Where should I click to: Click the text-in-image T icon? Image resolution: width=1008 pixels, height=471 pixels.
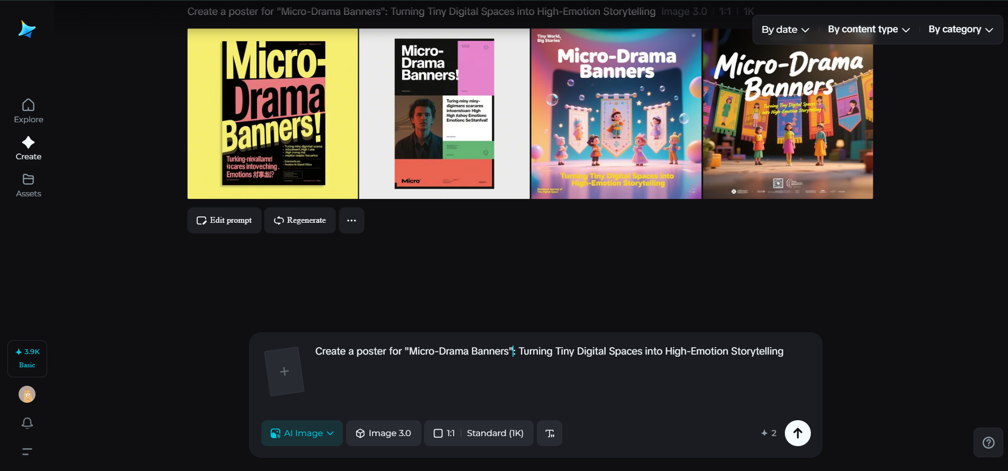550,433
